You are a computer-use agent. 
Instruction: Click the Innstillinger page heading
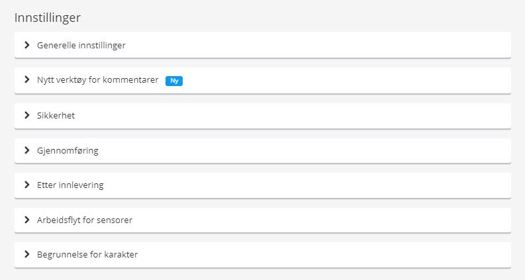(x=48, y=18)
